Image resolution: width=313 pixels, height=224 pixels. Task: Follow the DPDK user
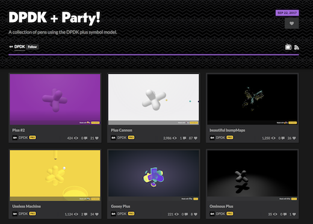33,47
